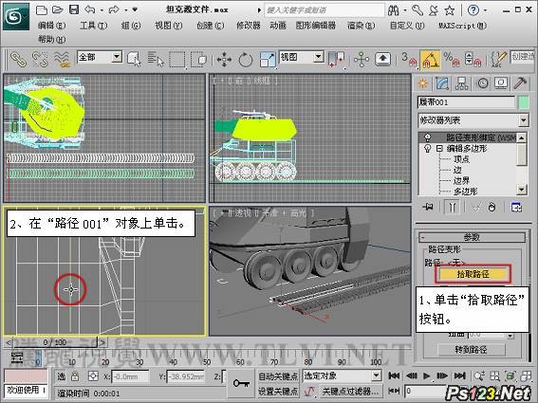Toggle Window/Crossing selection icon
Image resolution: width=538 pixels, height=403 pixels.
point(198,60)
